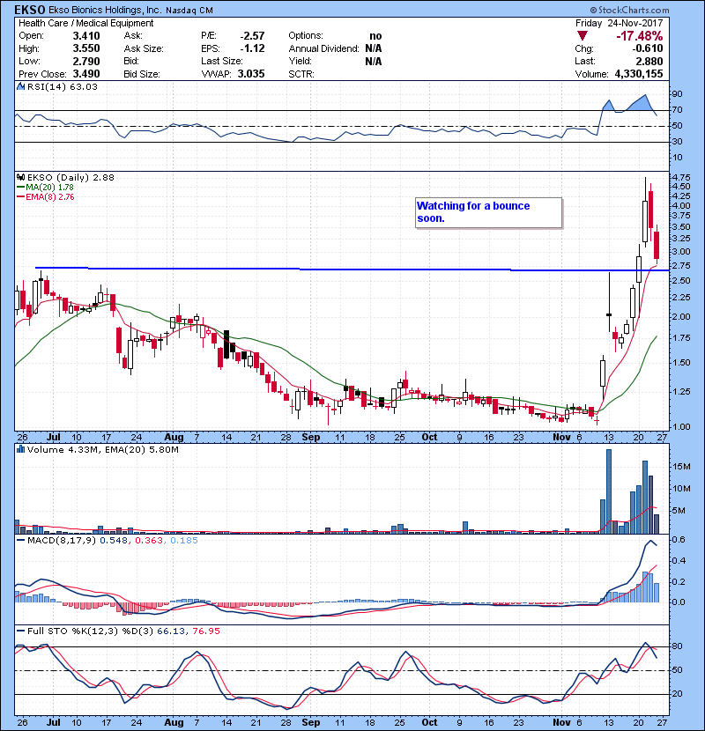The image size is (705, 731).
Task: Click the date 'Friday 24-Nov-2017'
Action: (x=620, y=23)
